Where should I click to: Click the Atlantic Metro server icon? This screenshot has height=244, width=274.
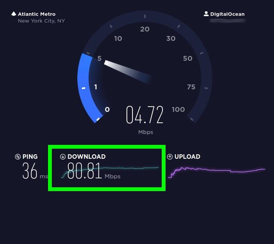pos(14,14)
